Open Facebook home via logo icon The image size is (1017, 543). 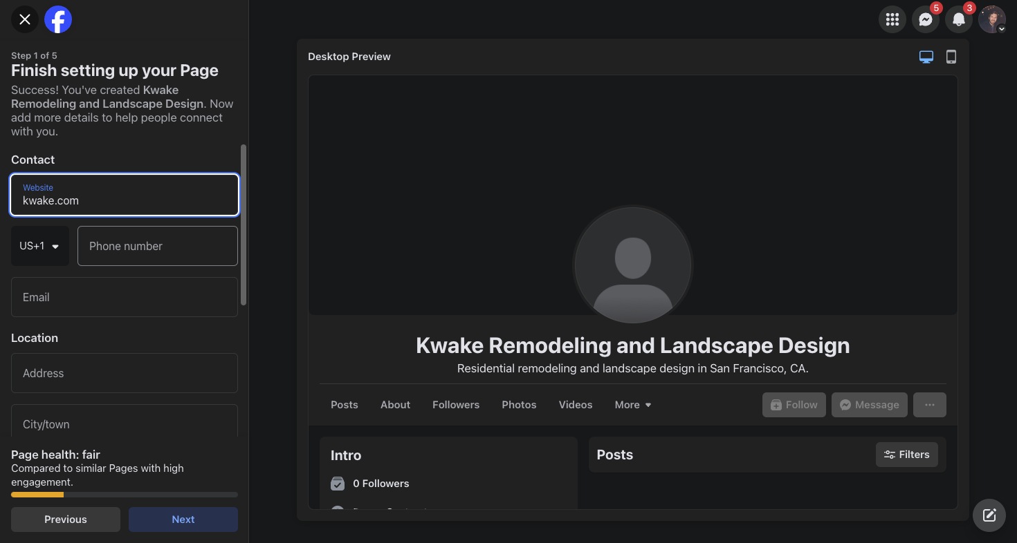58,19
